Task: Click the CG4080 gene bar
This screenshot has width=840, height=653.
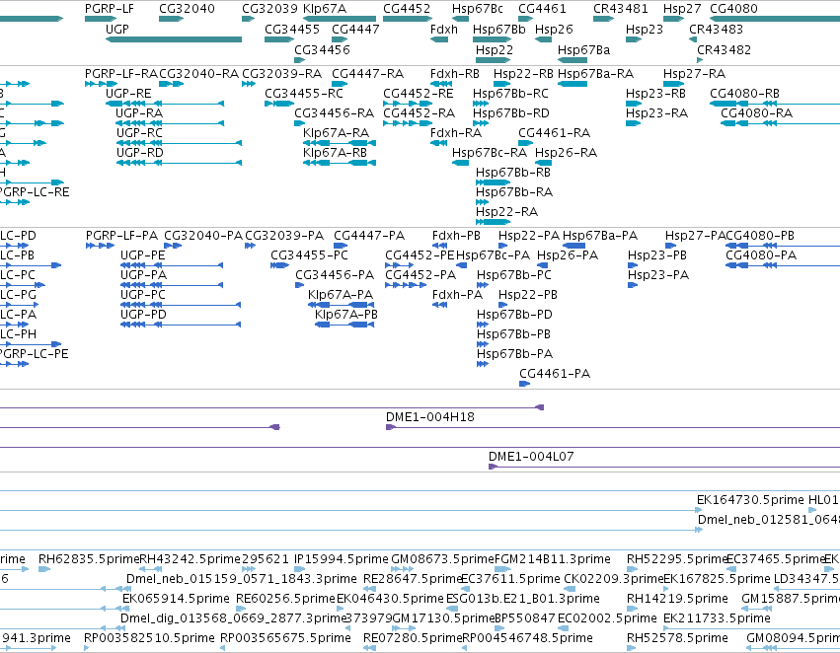Action: tap(775, 19)
